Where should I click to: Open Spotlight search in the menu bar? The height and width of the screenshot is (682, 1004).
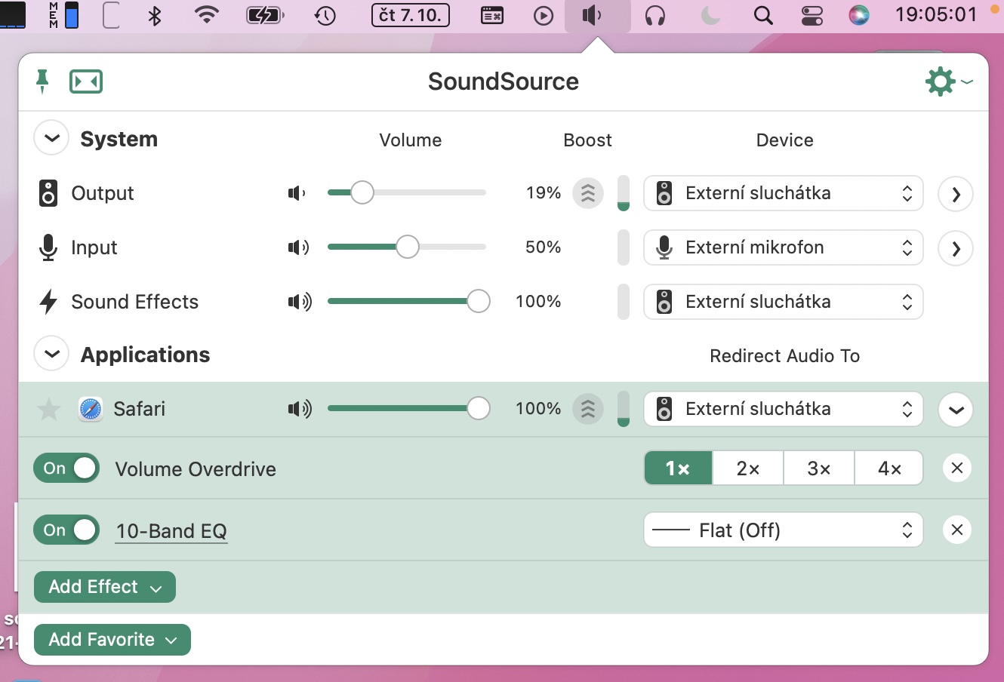coord(763,15)
